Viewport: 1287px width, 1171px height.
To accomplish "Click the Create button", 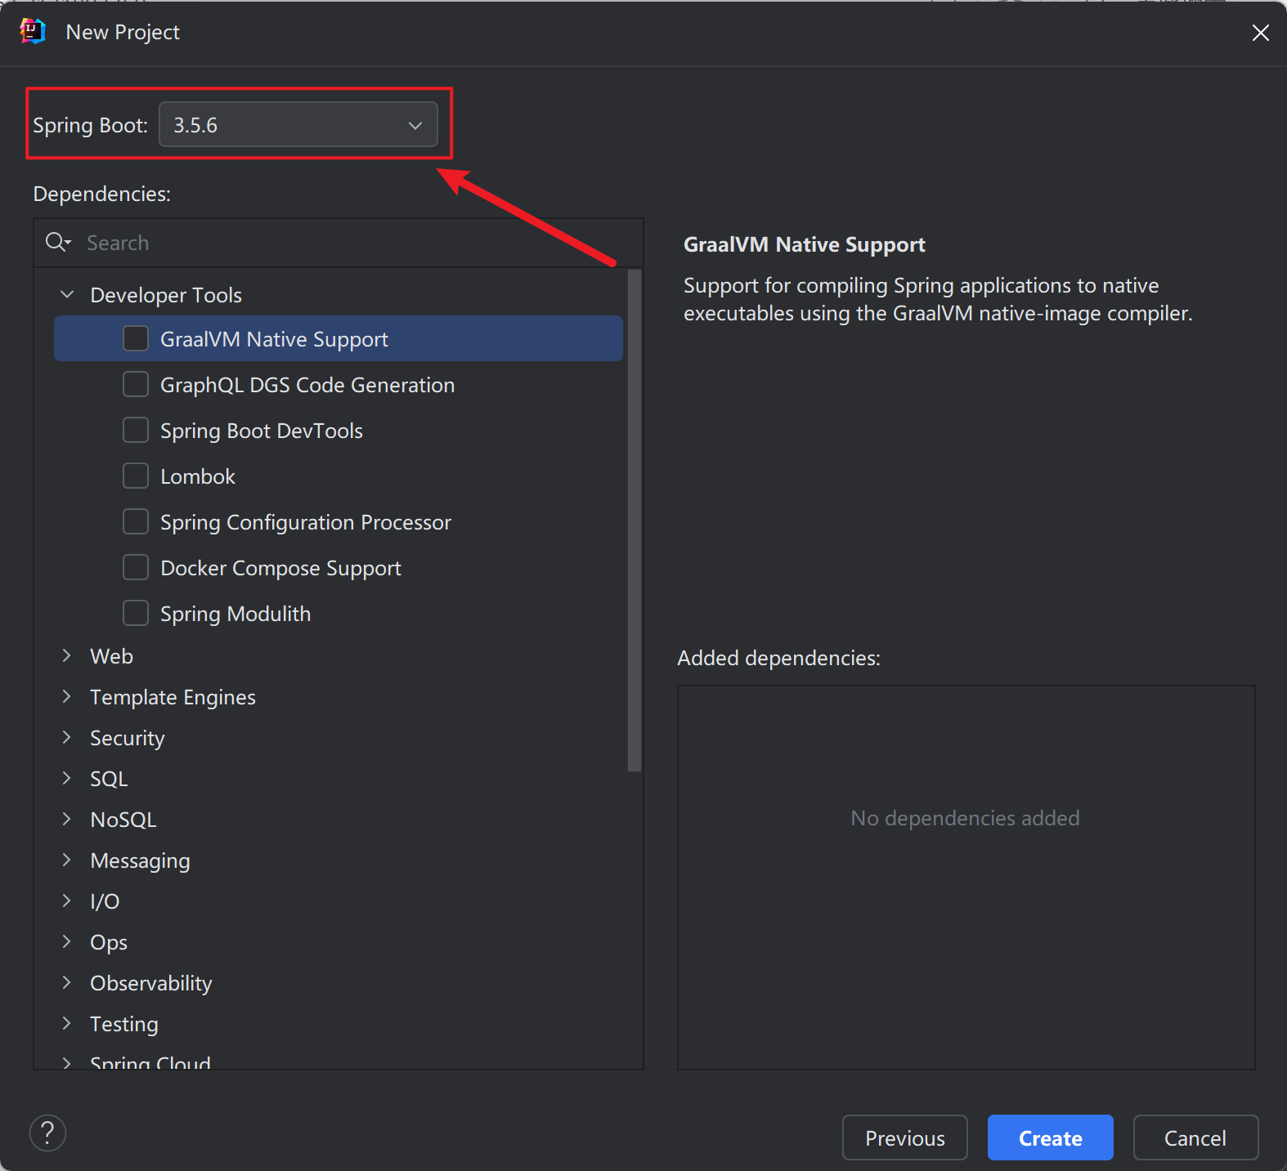I will (x=1051, y=1137).
